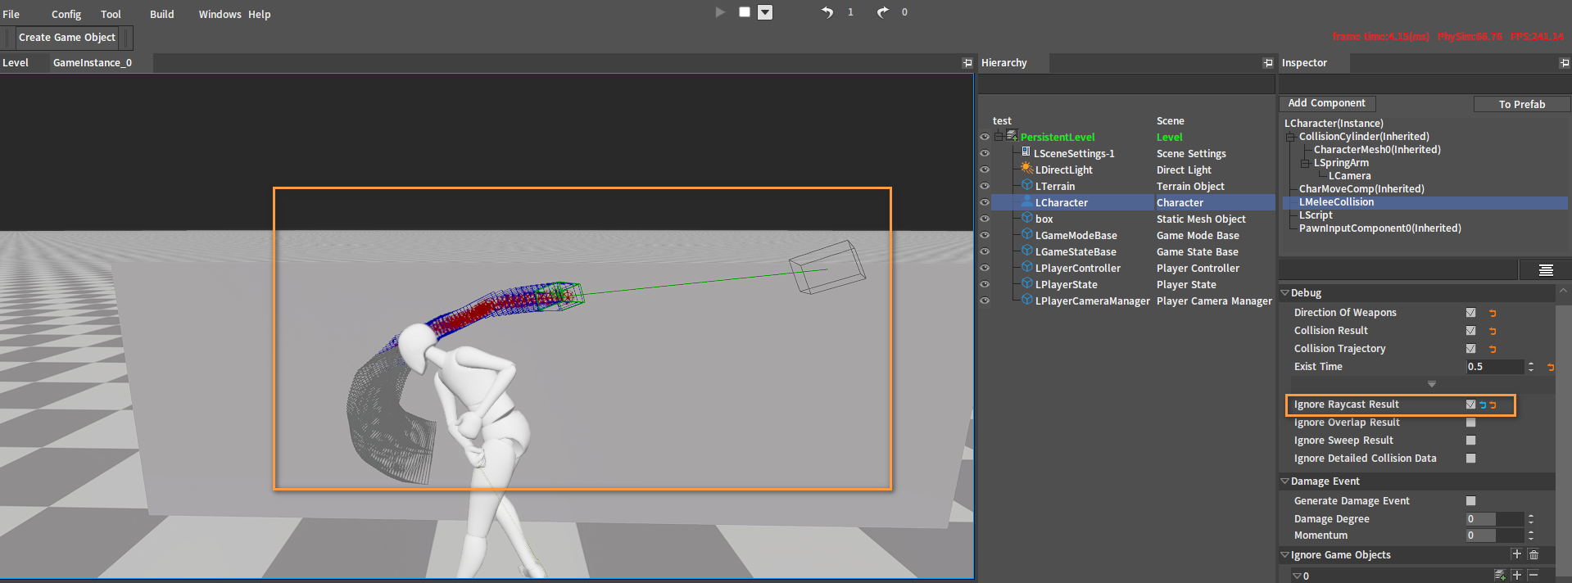Toggle visibility of PersistentLevel
Image resolution: width=1572 pixels, height=583 pixels.
985,138
